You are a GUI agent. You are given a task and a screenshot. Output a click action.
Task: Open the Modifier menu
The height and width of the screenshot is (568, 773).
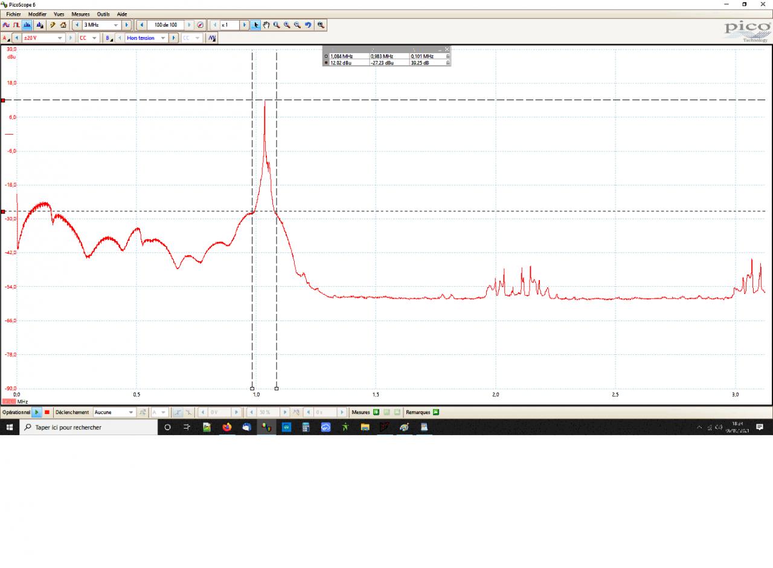[x=37, y=14]
